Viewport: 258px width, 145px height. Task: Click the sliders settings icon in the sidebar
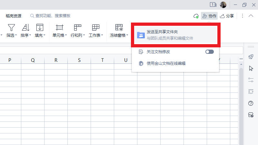point(251,80)
